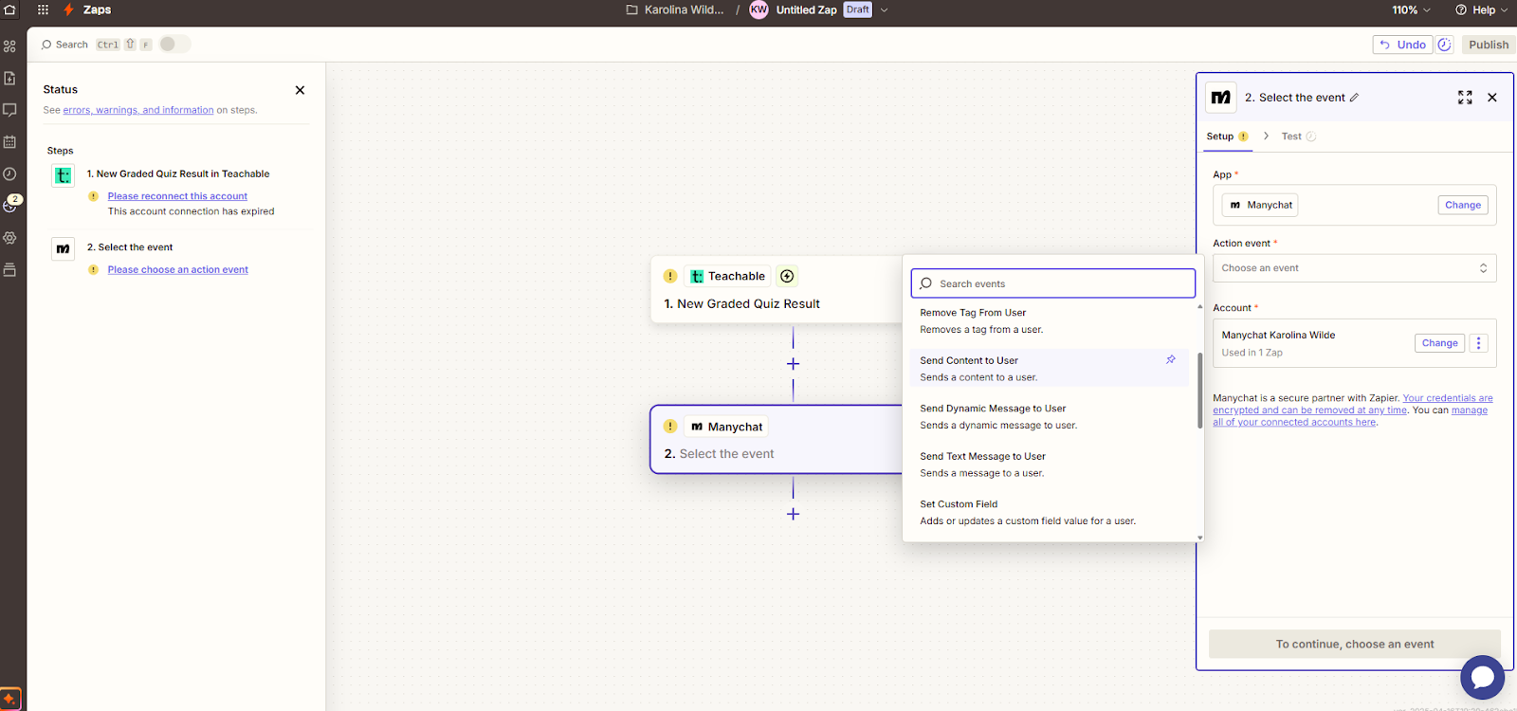Click the folder icon by Karolina Wild...
Screen dimensions: 1517x711
click(x=631, y=9)
